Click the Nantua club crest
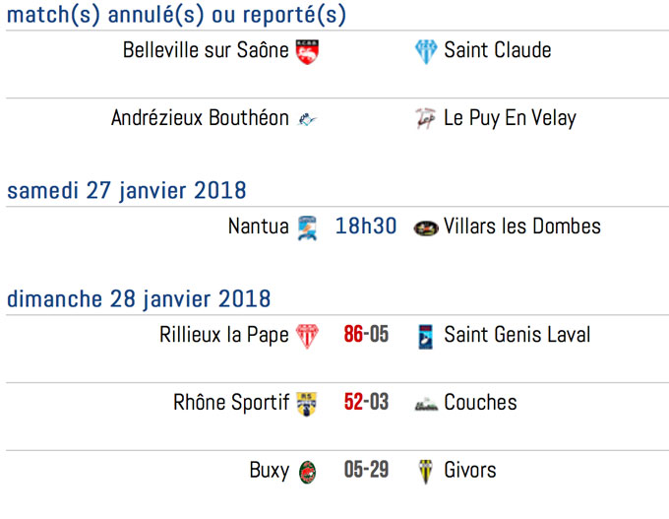This screenshot has height=519, width=669. coord(307,228)
